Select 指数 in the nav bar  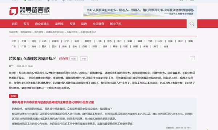point(84,24)
